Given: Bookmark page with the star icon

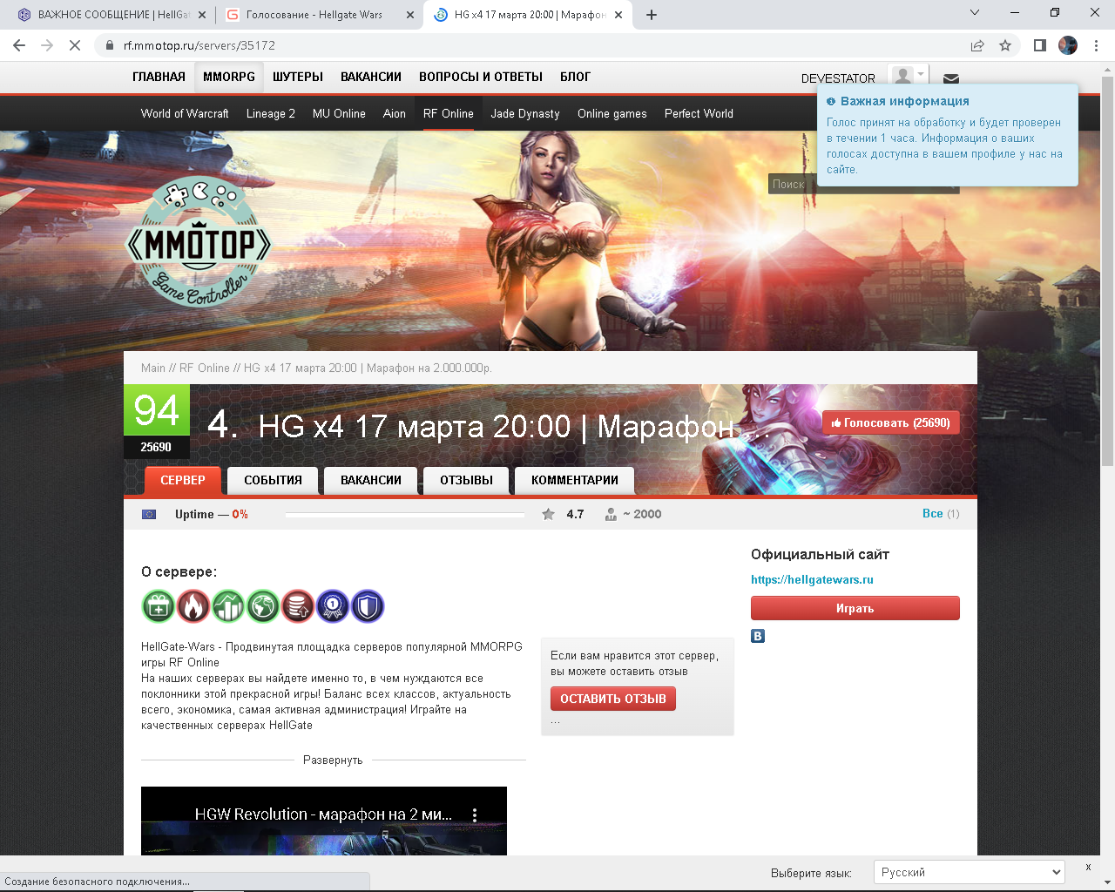Looking at the screenshot, I should tap(1005, 45).
